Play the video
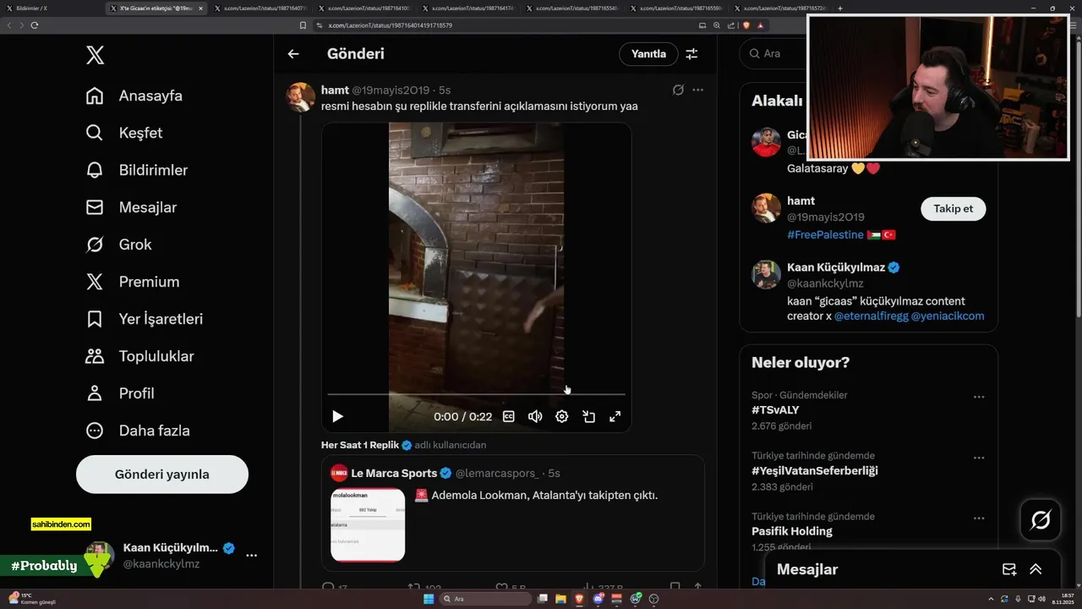This screenshot has height=609, width=1082. pos(337,416)
